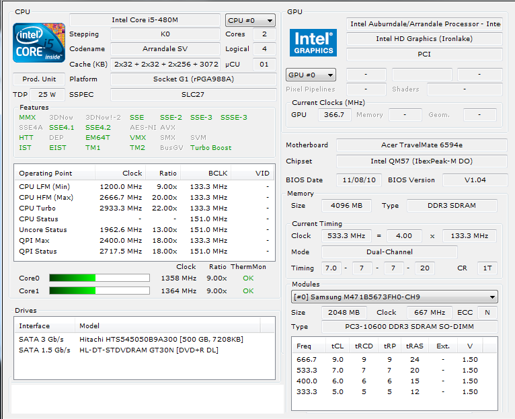Click the Socket G1 (rPGA988A) platform field
The width and height of the screenshot is (515, 419).
coord(194,79)
